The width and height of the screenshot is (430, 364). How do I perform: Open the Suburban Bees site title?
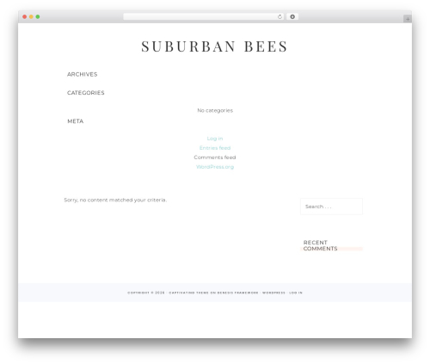214,46
